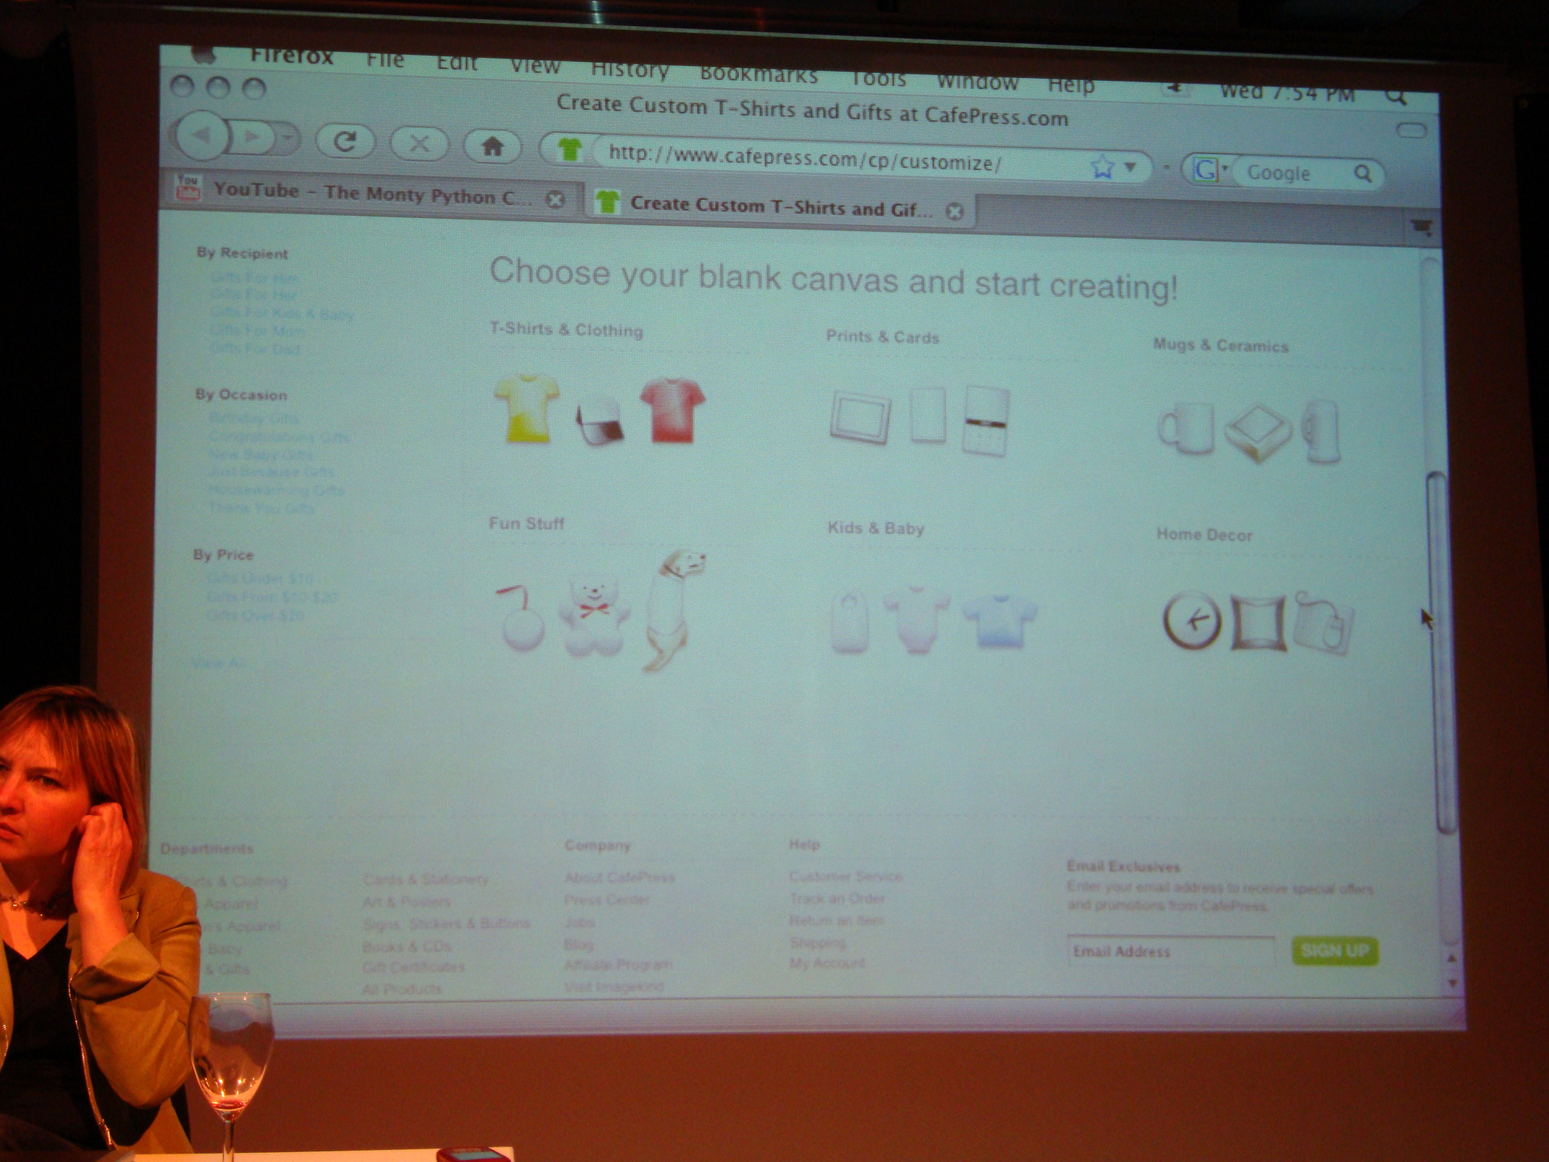Pick the white mug product
The image size is (1549, 1162).
[1185, 428]
